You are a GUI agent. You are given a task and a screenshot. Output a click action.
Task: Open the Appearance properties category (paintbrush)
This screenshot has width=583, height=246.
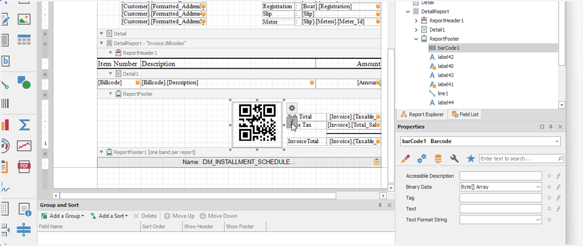[405, 158]
